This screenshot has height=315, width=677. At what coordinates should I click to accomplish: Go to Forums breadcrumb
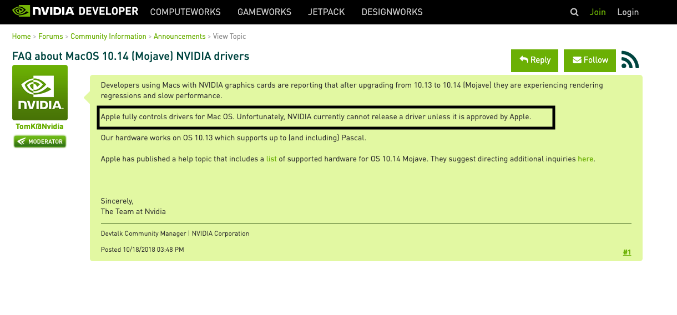[x=50, y=37]
